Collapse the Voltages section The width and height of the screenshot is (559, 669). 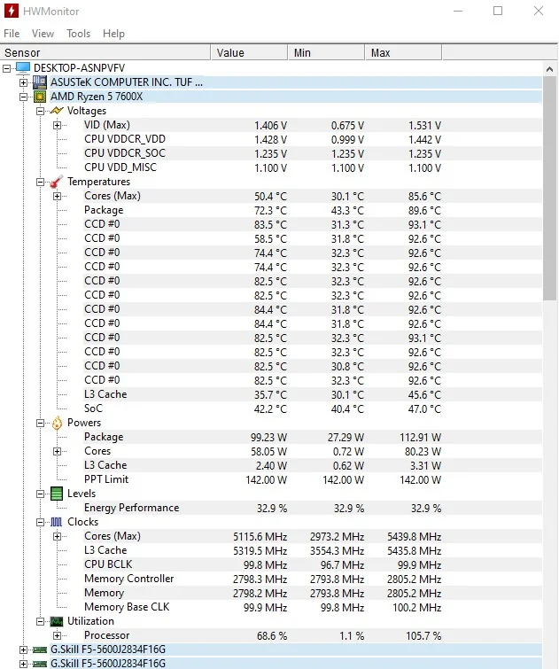pyautogui.click(x=41, y=112)
